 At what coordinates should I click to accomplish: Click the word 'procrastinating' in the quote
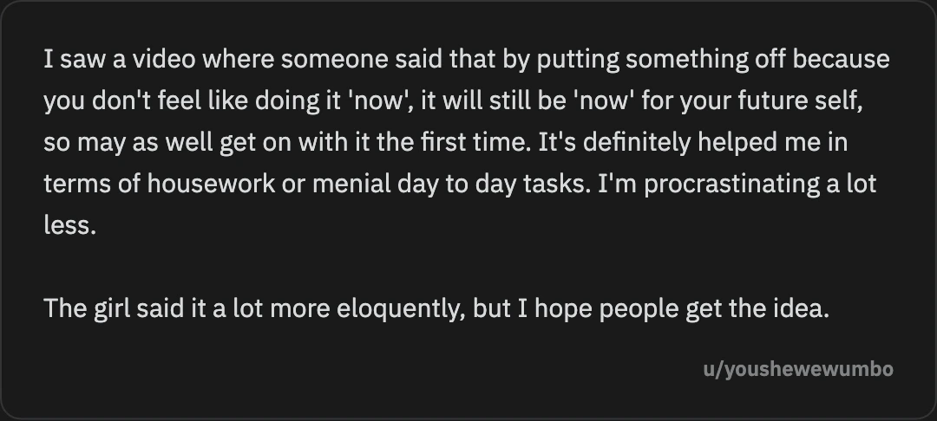(x=717, y=184)
